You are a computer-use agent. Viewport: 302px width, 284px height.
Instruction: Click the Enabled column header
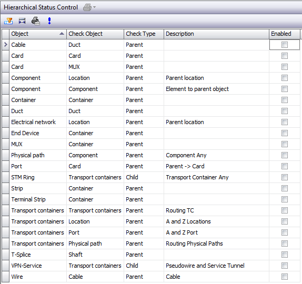tap(285, 34)
